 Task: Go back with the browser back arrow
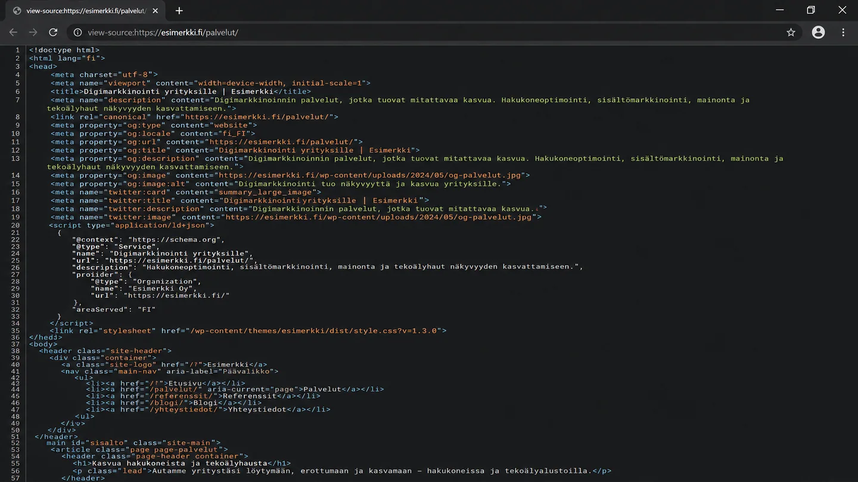pyautogui.click(x=13, y=32)
